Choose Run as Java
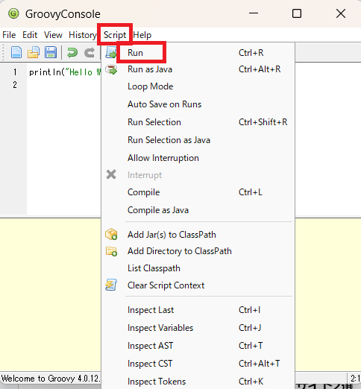Screen dimensions: 361x389 pos(198,69)
